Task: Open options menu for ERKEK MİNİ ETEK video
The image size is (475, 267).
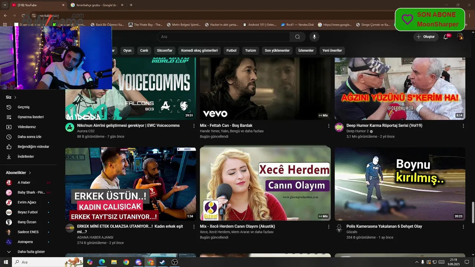Action: pyautogui.click(x=194, y=227)
